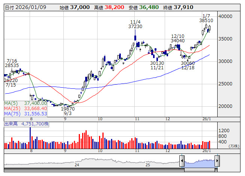Click the 1200 volume axis label
The image size is (245, 176).
click(224, 130)
